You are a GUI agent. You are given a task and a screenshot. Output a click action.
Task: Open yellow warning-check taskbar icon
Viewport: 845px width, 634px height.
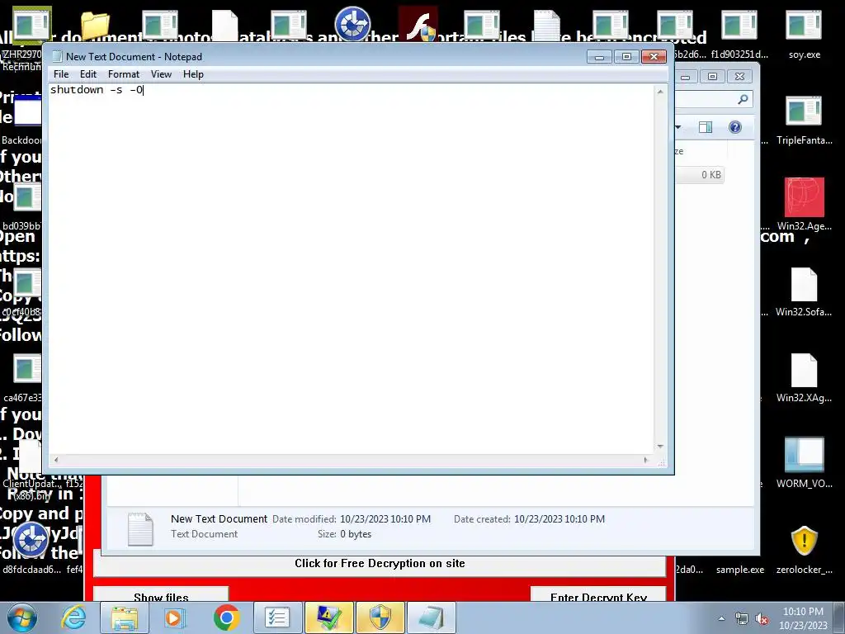[328, 617]
